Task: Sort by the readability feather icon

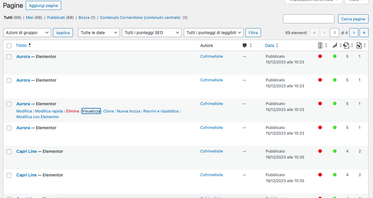Action: click(337, 45)
